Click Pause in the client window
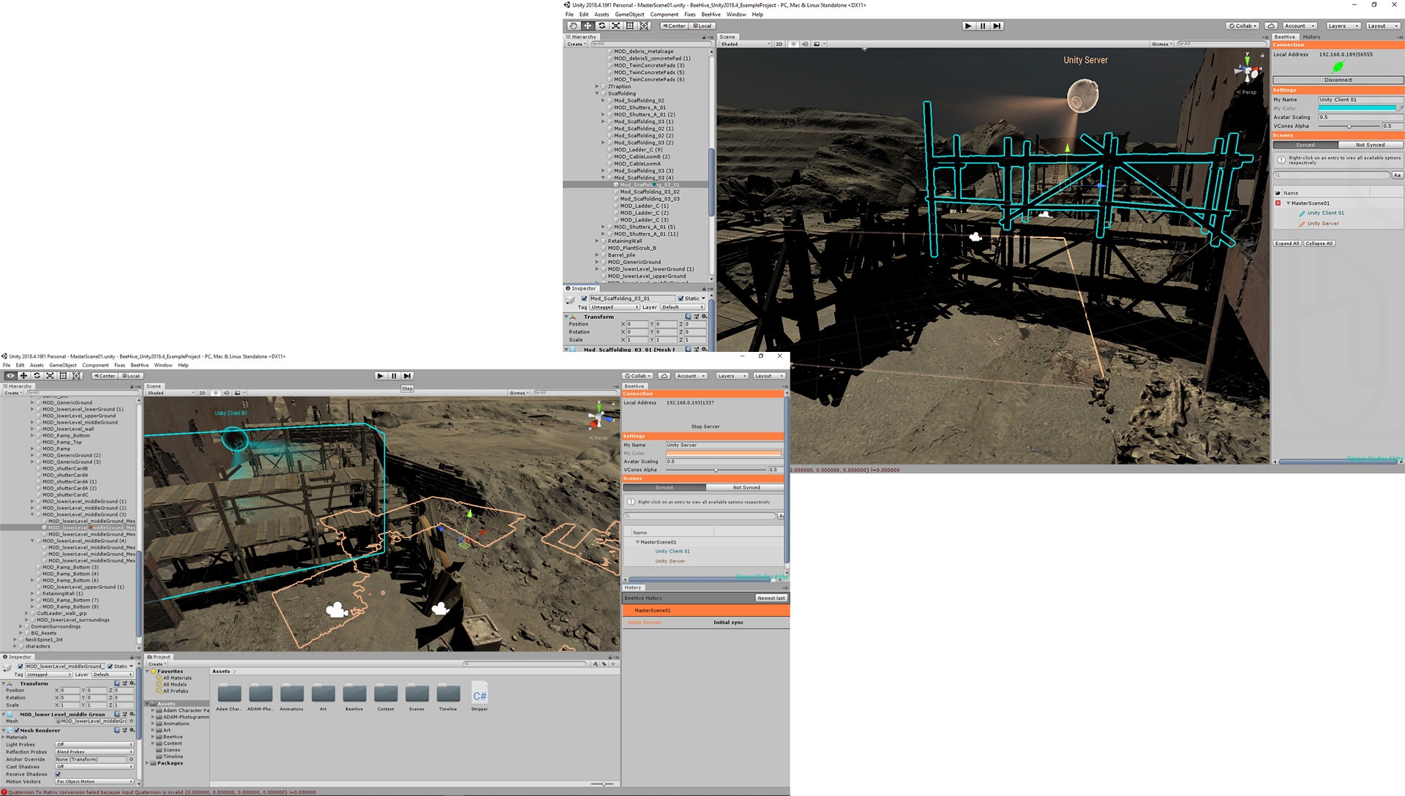This screenshot has width=1405, height=796. click(x=983, y=26)
